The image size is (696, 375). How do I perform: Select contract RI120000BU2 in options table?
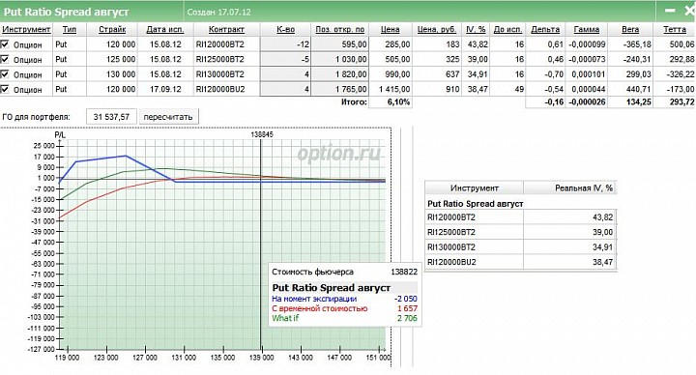click(x=220, y=89)
